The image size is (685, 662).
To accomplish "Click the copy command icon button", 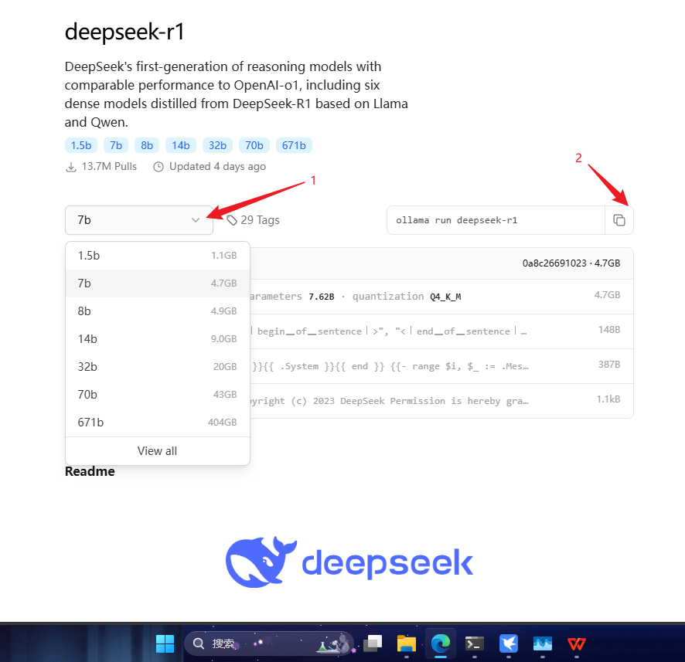I will 619,220.
